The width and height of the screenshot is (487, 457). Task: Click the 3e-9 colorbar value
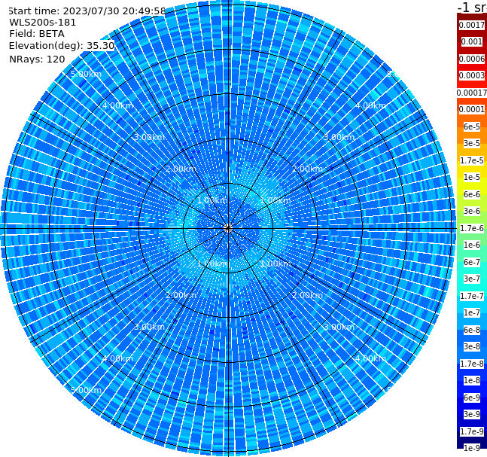[472, 414]
